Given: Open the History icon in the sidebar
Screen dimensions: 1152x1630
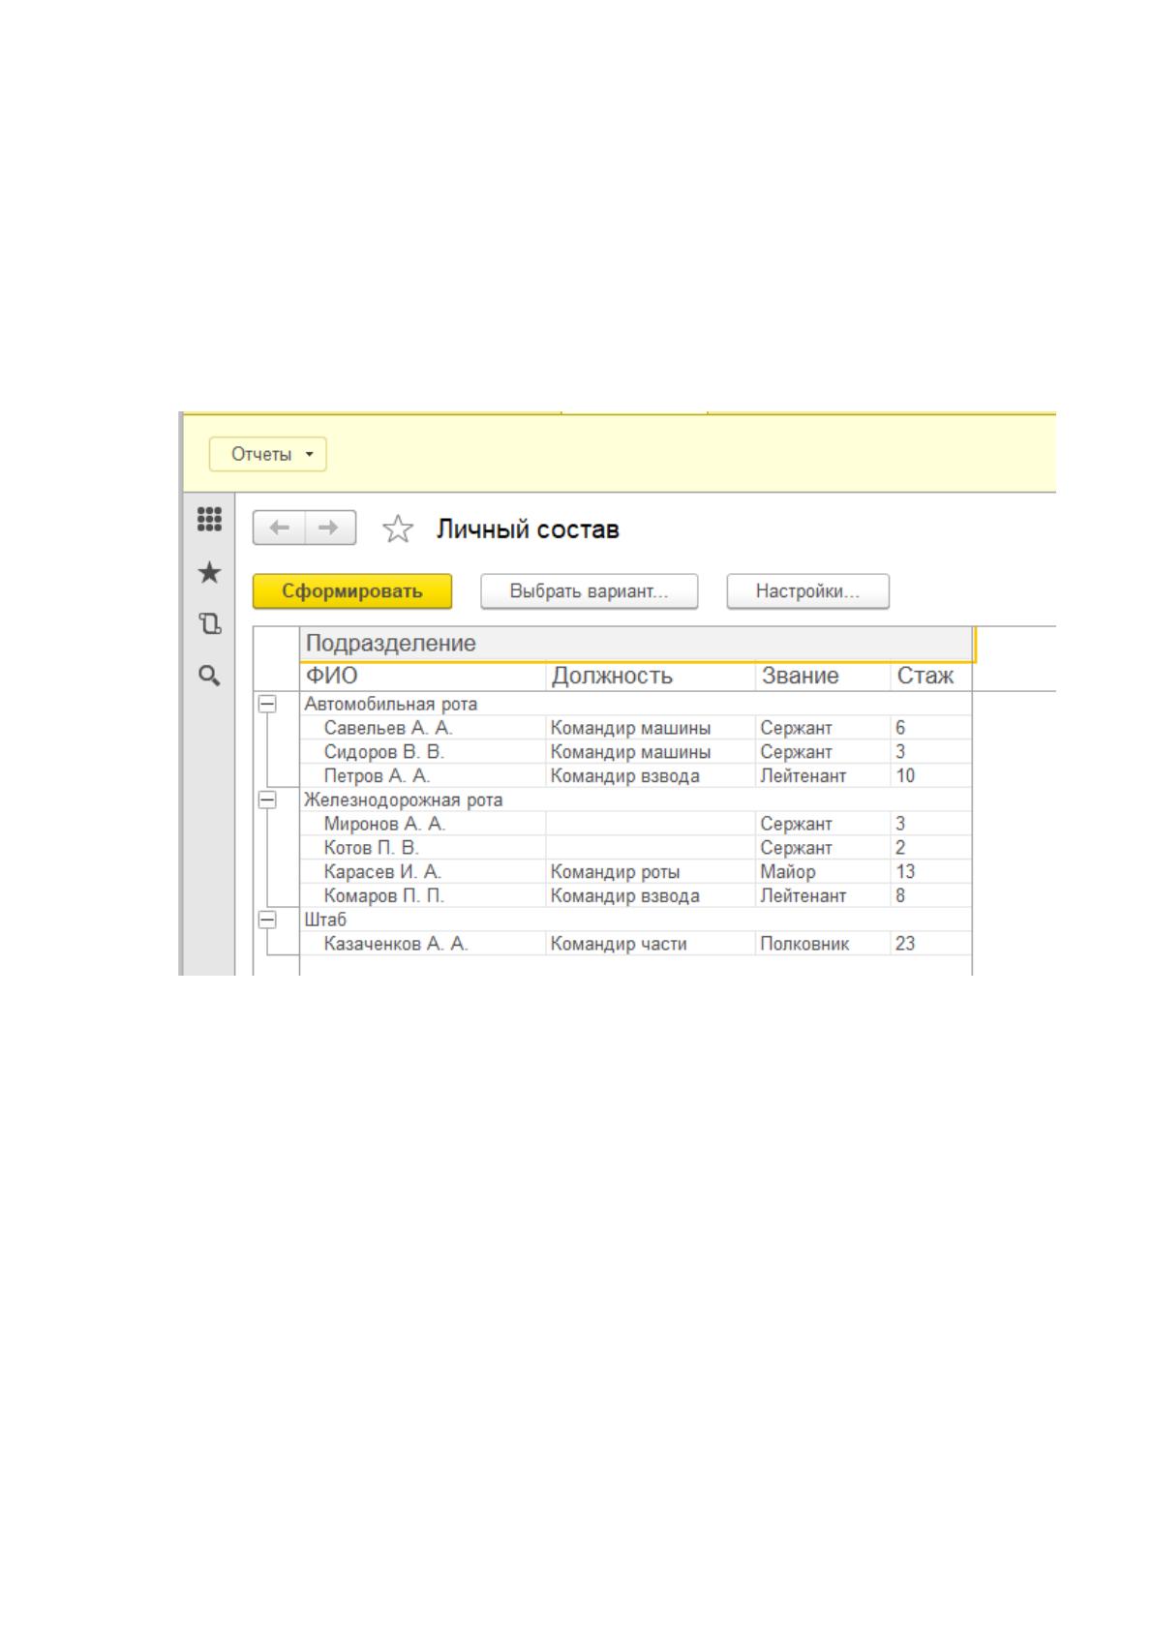Looking at the screenshot, I should coord(209,623).
